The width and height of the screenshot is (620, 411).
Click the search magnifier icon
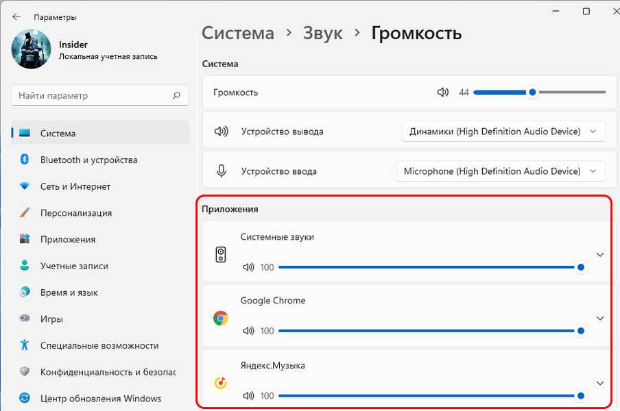(x=176, y=96)
